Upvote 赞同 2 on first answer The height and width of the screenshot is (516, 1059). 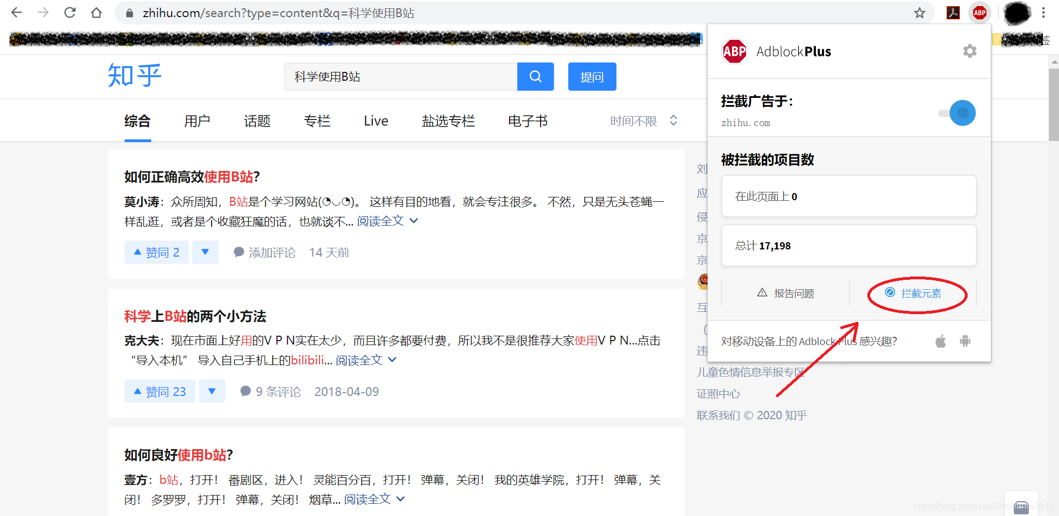pos(157,252)
